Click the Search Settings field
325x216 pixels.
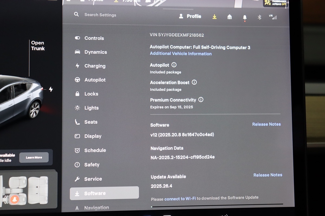point(100,15)
